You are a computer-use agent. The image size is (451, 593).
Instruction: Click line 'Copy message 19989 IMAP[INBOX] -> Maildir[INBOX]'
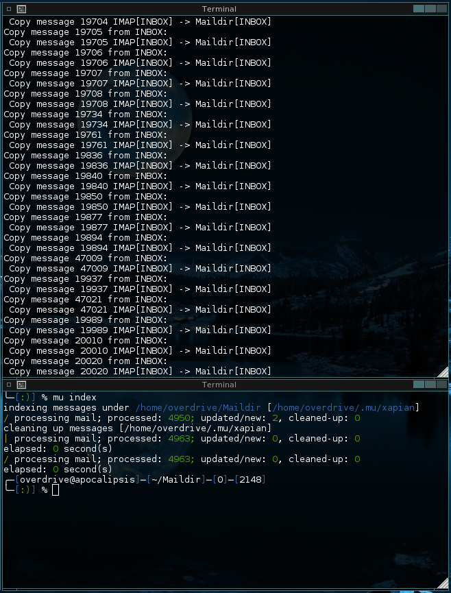(x=141, y=330)
